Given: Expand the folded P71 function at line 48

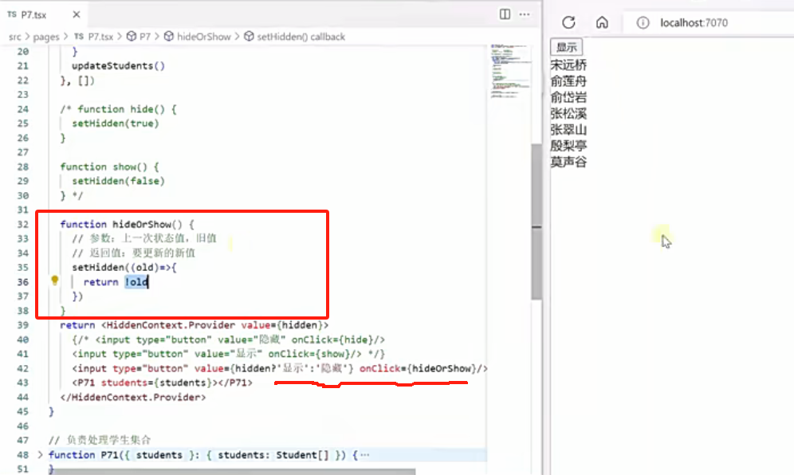Looking at the screenshot, I should click(40, 455).
